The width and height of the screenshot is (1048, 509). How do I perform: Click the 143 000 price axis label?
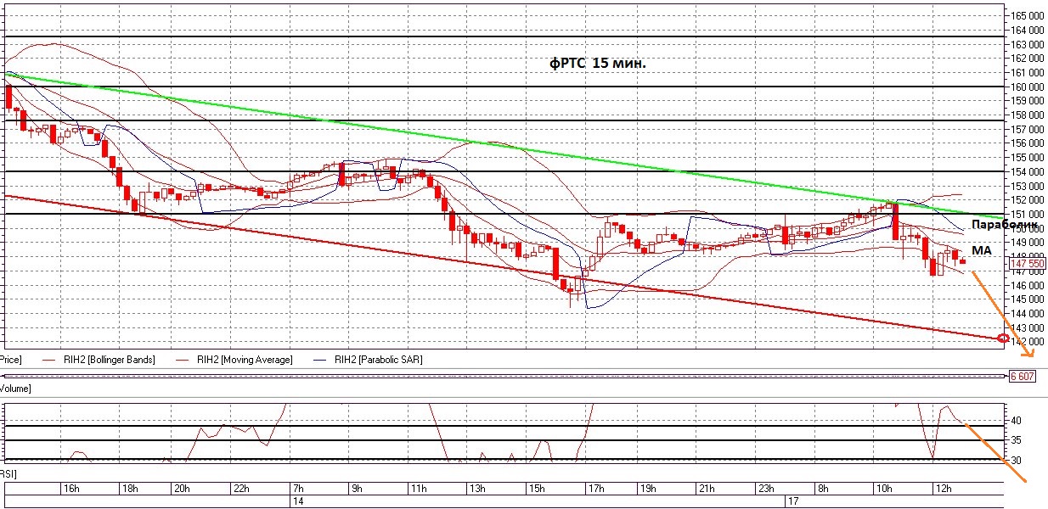click(1027, 327)
